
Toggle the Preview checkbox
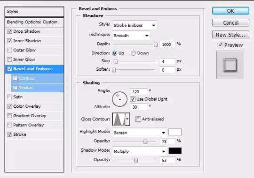[220, 44]
